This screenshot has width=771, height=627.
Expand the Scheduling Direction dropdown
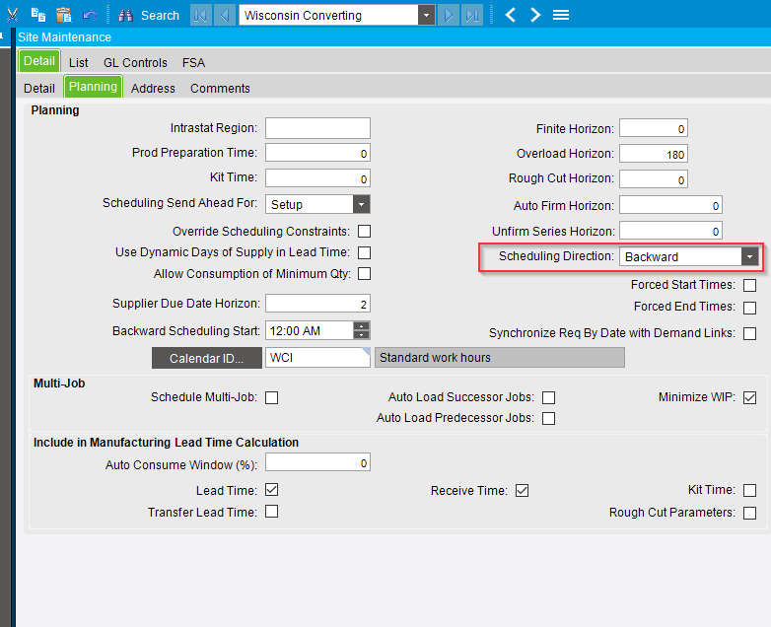click(750, 256)
